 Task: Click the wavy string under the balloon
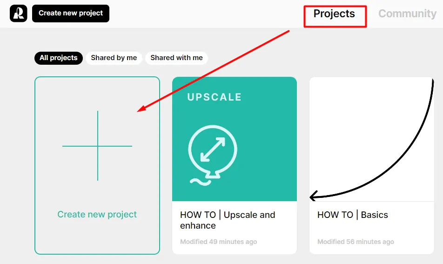pyautogui.click(x=198, y=182)
